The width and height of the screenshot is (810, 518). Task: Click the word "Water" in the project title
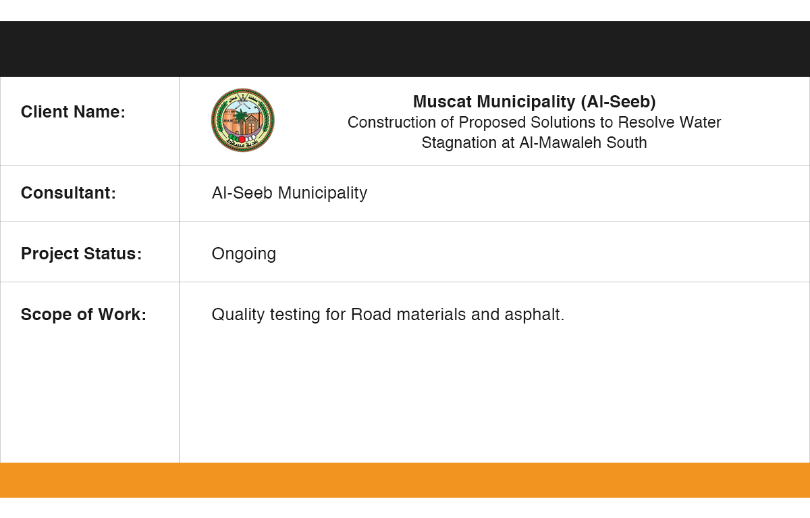pos(700,123)
